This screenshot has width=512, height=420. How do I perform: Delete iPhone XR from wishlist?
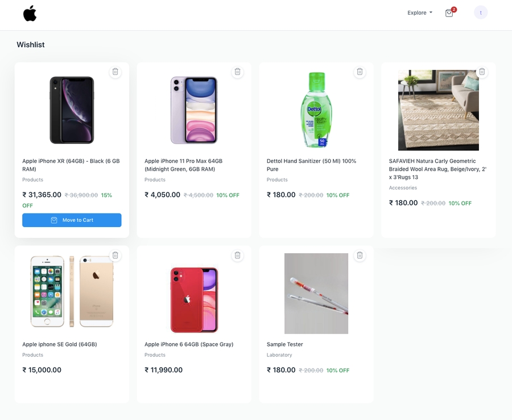coord(115,72)
